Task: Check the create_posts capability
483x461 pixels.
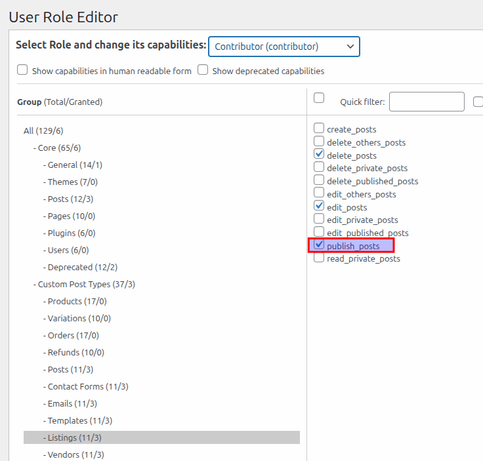Action: coord(320,129)
